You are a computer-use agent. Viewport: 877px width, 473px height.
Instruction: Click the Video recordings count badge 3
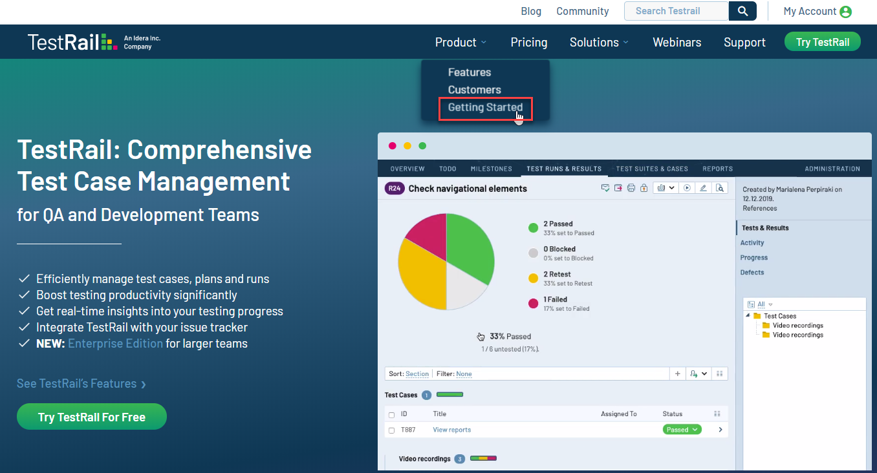coord(460,459)
